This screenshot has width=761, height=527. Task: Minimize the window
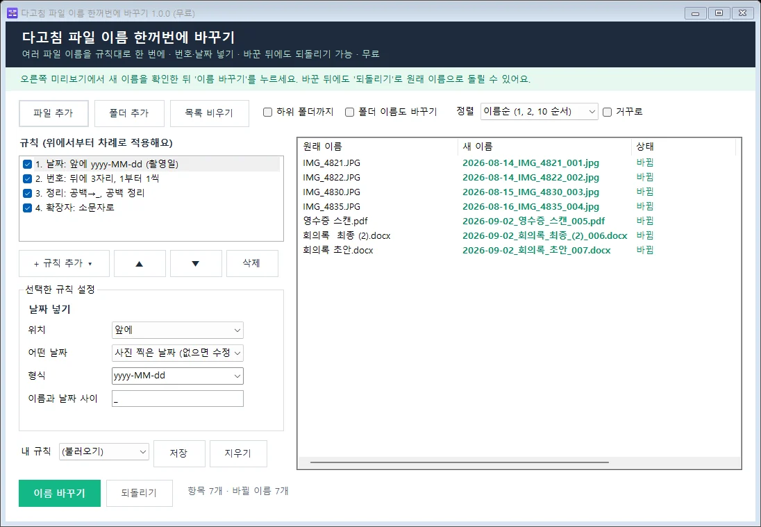[695, 13]
